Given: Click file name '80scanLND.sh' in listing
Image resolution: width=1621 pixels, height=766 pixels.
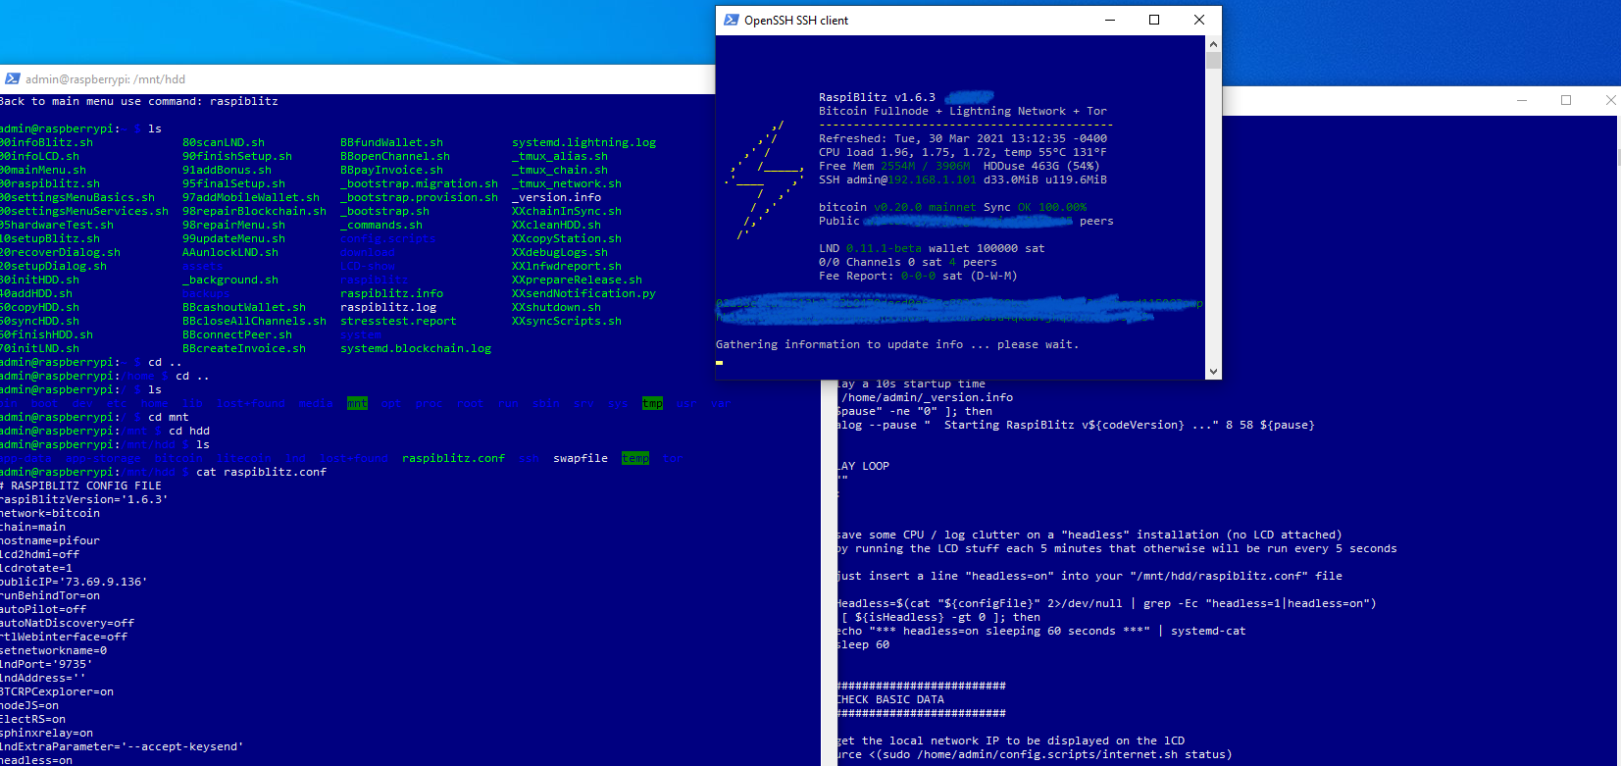Looking at the screenshot, I should coord(224,142).
